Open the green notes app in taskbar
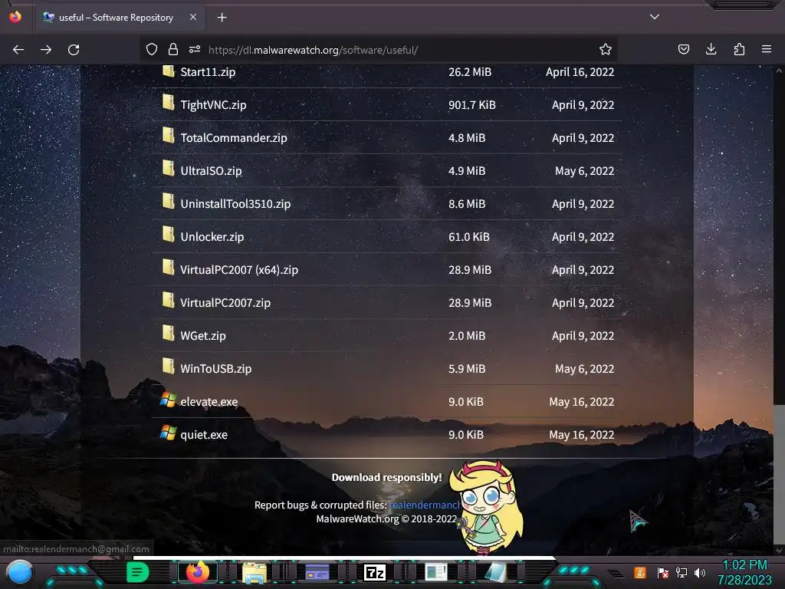 (x=138, y=572)
